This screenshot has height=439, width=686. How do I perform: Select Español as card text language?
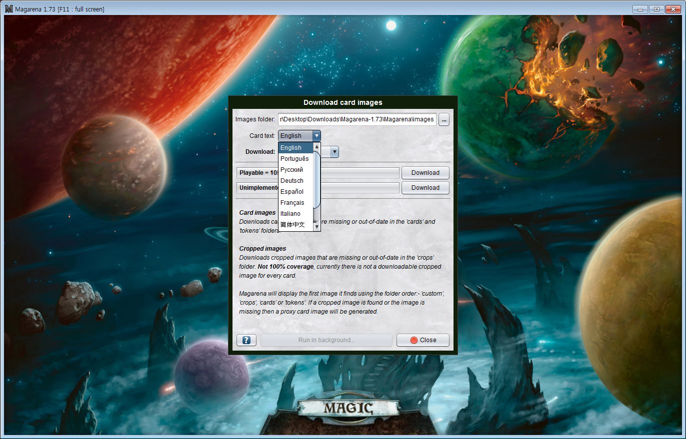[x=295, y=192]
